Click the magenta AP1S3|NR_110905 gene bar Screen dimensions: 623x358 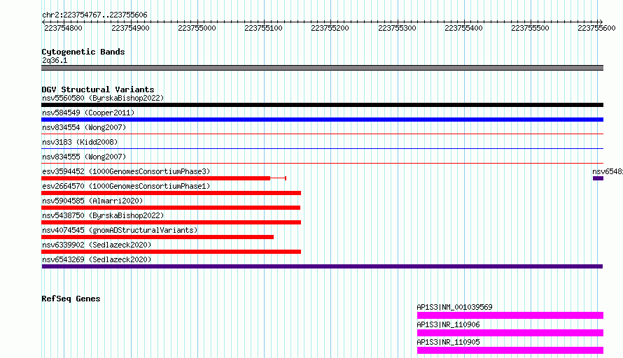tap(510, 350)
